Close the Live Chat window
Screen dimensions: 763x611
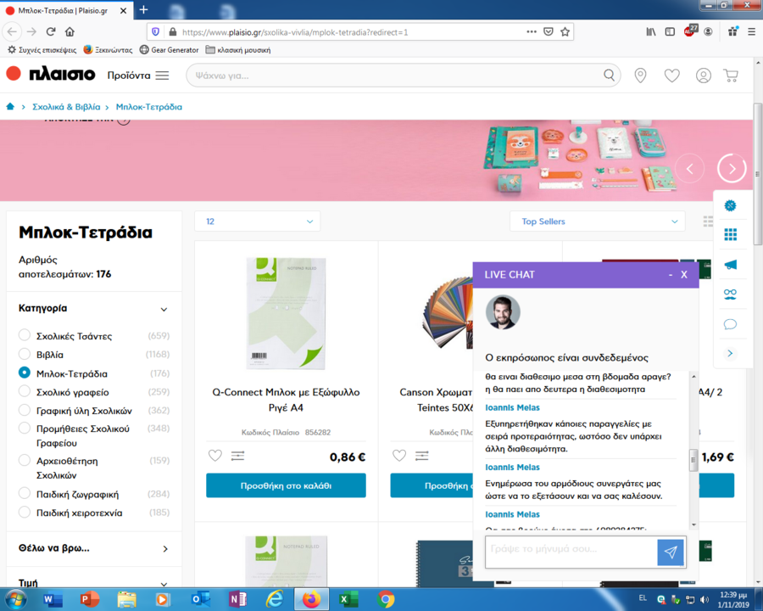(x=683, y=275)
